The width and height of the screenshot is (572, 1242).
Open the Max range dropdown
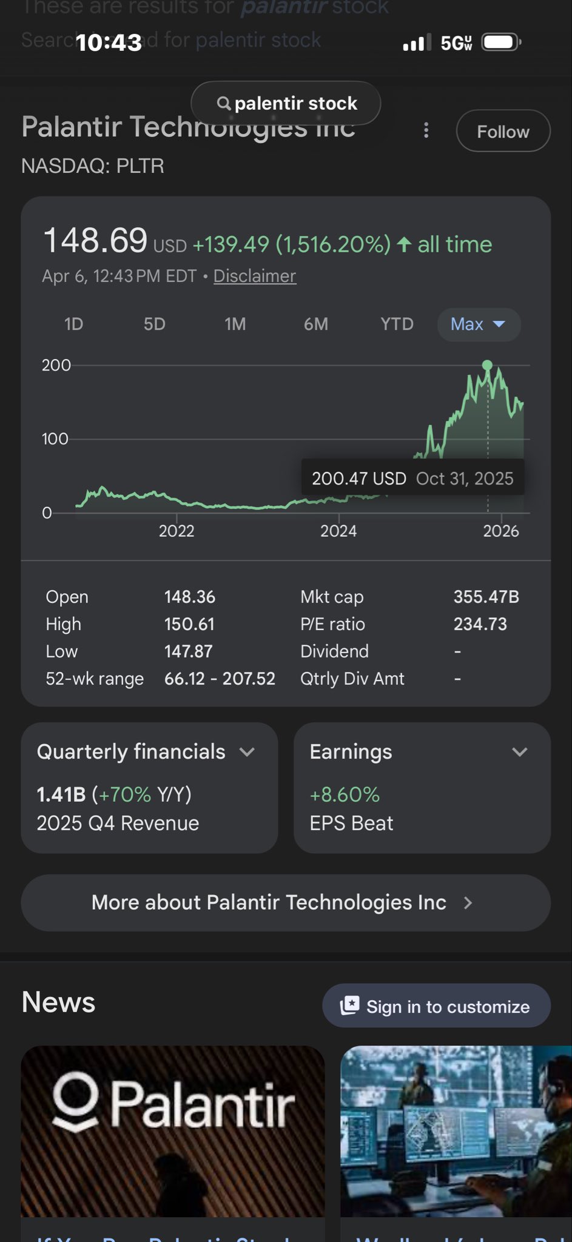[x=479, y=324]
